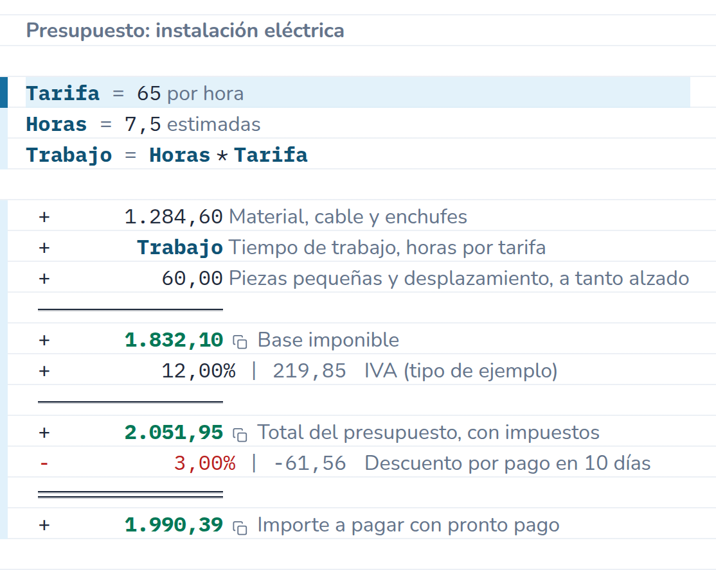Screen dimensions: 716x570
Task: Click the subtotal 1.832,10
Action: coord(174,340)
